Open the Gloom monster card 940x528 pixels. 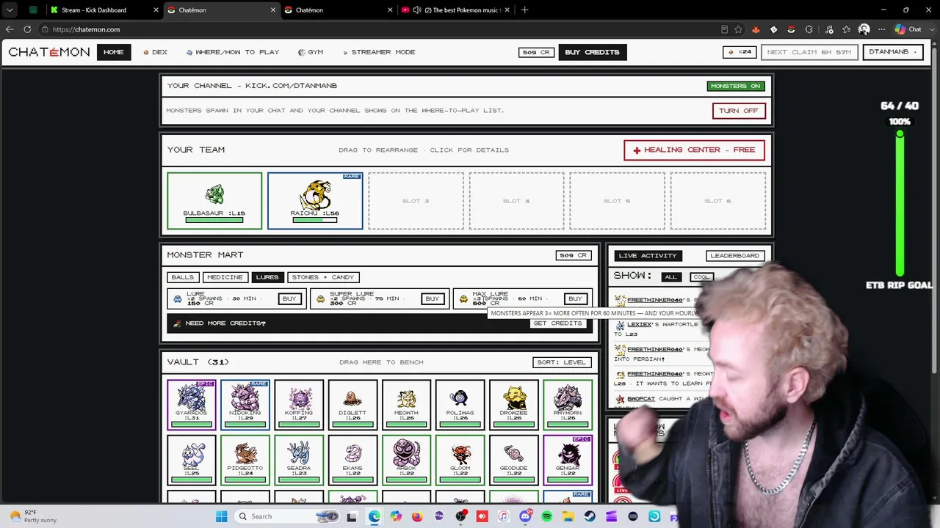click(x=460, y=460)
